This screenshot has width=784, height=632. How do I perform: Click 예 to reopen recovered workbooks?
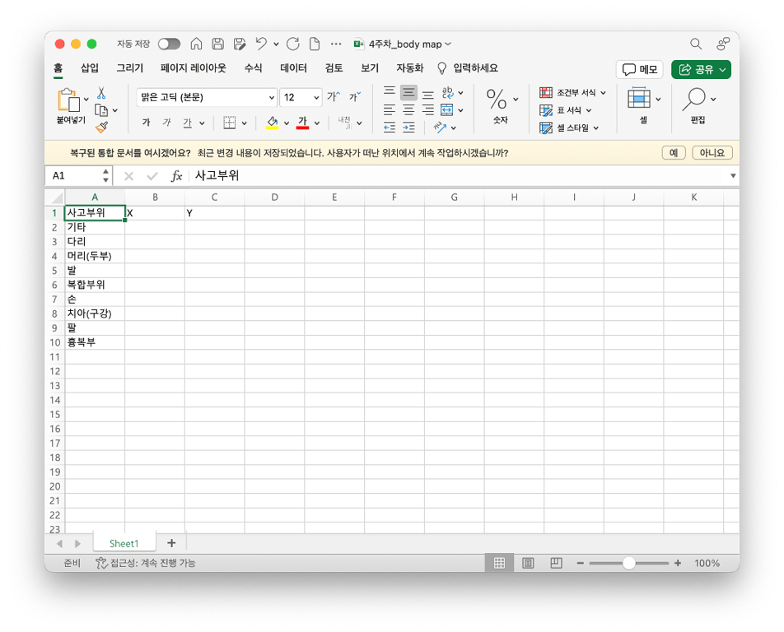[x=674, y=153]
